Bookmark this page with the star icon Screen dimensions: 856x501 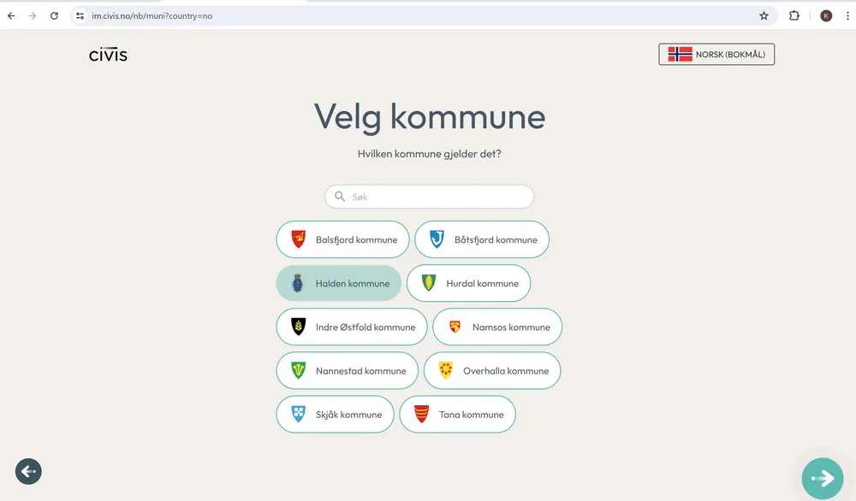click(x=764, y=15)
